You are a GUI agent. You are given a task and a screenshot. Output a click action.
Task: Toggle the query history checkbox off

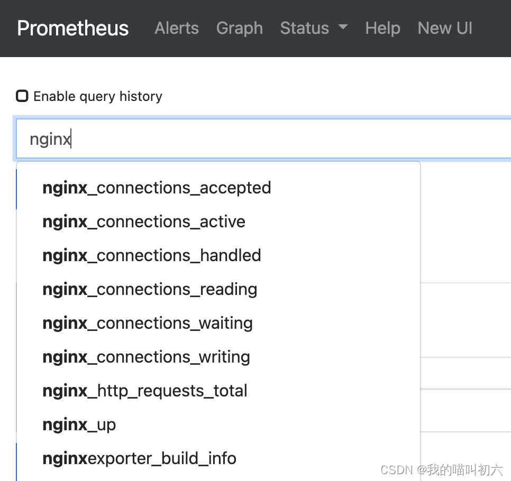22,96
